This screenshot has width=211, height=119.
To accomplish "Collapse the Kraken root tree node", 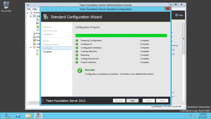I will [28, 13].
